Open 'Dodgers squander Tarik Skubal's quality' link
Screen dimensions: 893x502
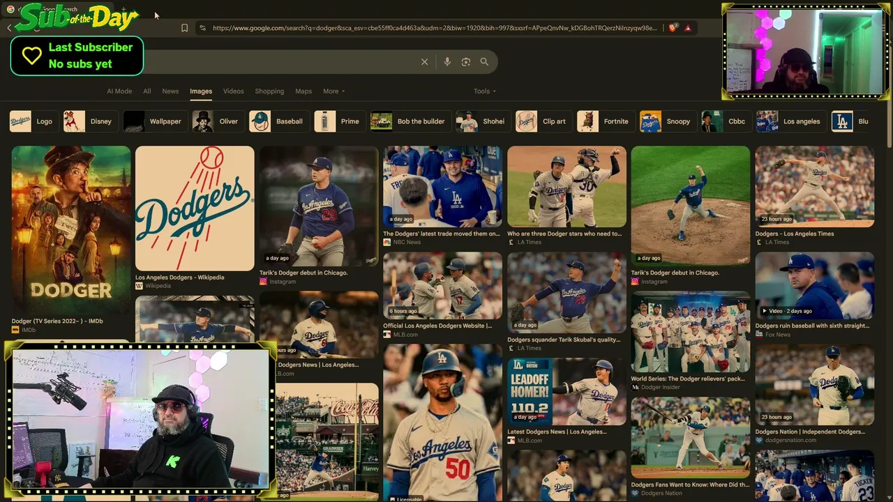tap(564, 340)
